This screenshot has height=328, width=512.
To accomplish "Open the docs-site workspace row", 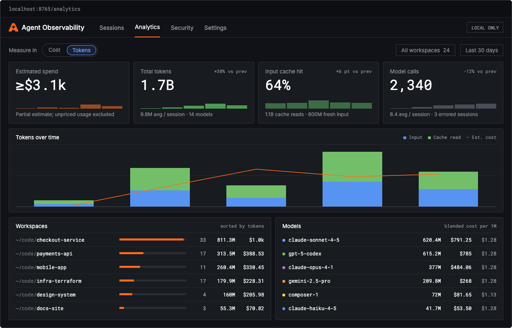I will tap(140, 308).
